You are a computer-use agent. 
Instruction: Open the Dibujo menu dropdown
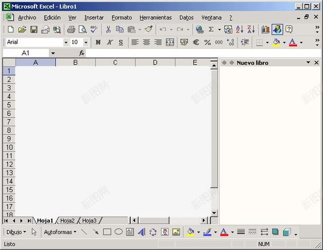[16, 232]
